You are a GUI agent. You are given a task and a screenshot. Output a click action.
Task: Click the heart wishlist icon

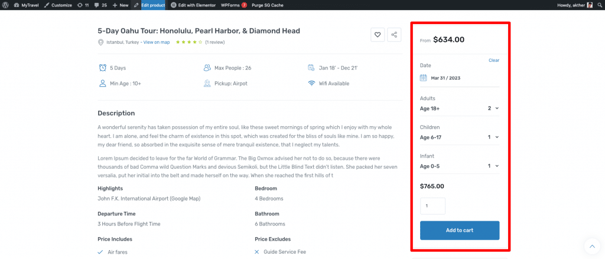[x=378, y=35]
